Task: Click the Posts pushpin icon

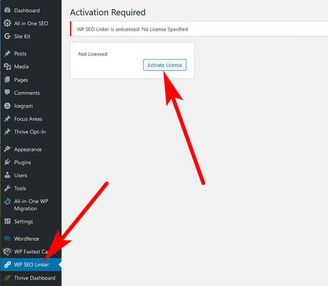Action: click(x=7, y=54)
